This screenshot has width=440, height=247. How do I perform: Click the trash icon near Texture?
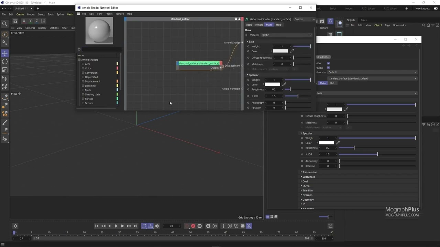coord(330,34)
